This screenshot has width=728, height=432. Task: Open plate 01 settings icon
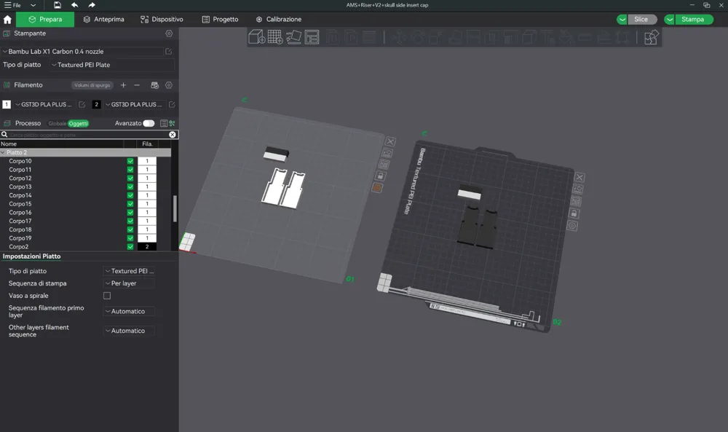click(377, 188)
